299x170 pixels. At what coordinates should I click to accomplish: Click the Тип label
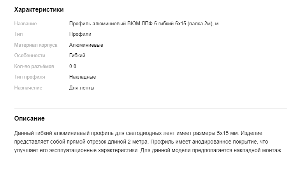pyautogui.click(x=19, y=34)
